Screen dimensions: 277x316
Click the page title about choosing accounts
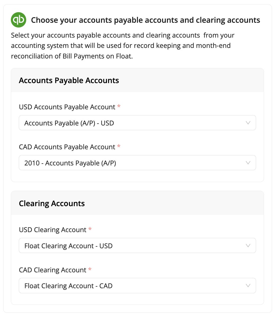coord(145,20)
